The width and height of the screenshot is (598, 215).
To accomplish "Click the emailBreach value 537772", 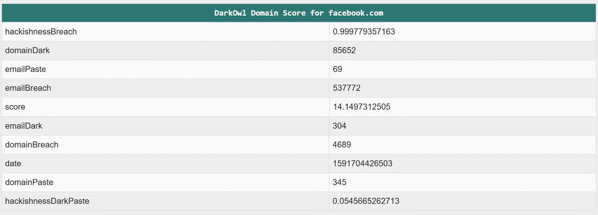I will 346,88.
